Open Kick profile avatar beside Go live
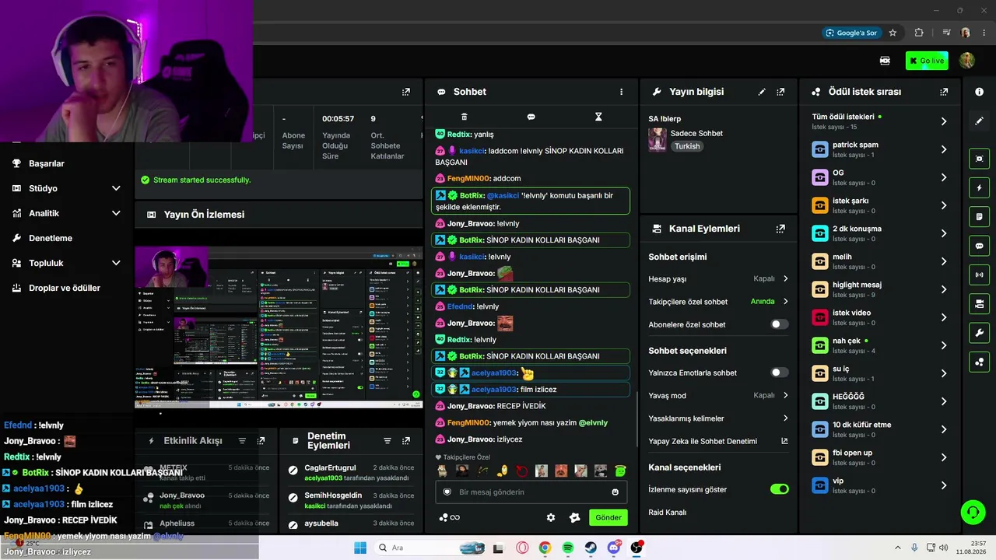The image size is (996, 560). point(967,61)
